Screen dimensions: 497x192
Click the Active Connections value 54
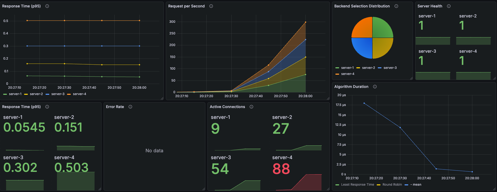(x=220, y=169)
